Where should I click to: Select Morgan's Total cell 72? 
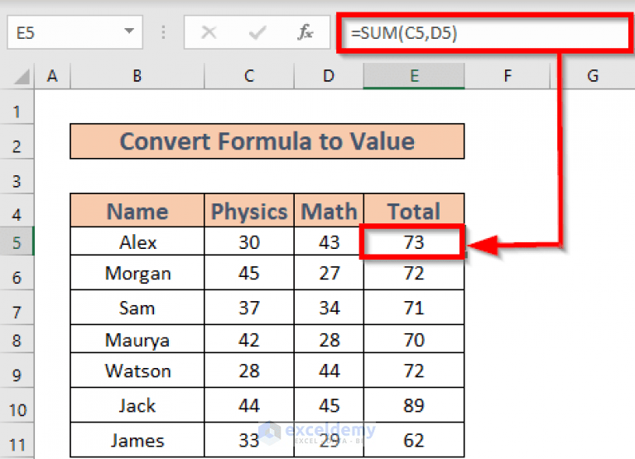click(414, 273)
